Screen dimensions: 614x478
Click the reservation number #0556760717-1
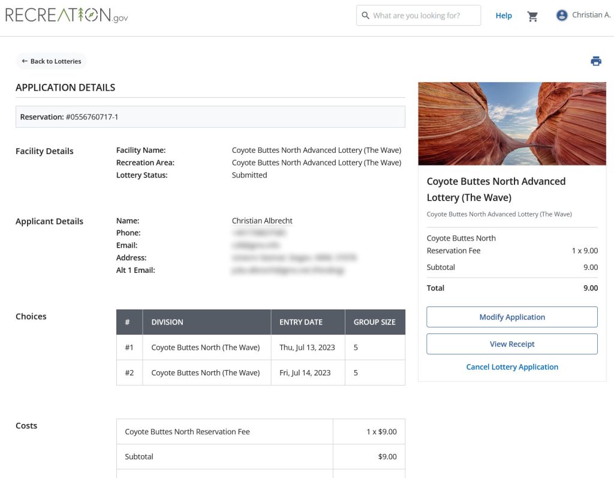[x=92, y=117]
